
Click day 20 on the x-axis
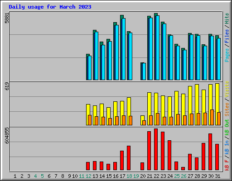[x=143, y=176]
